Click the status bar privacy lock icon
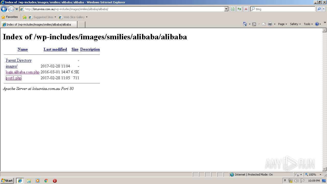 [297, 175]
